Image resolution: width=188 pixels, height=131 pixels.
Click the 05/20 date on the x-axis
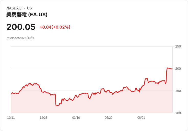click(109, 118)
